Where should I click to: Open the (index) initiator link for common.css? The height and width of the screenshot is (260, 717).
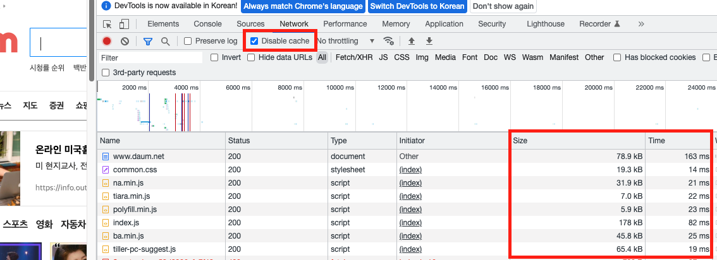tap(410, 170)
